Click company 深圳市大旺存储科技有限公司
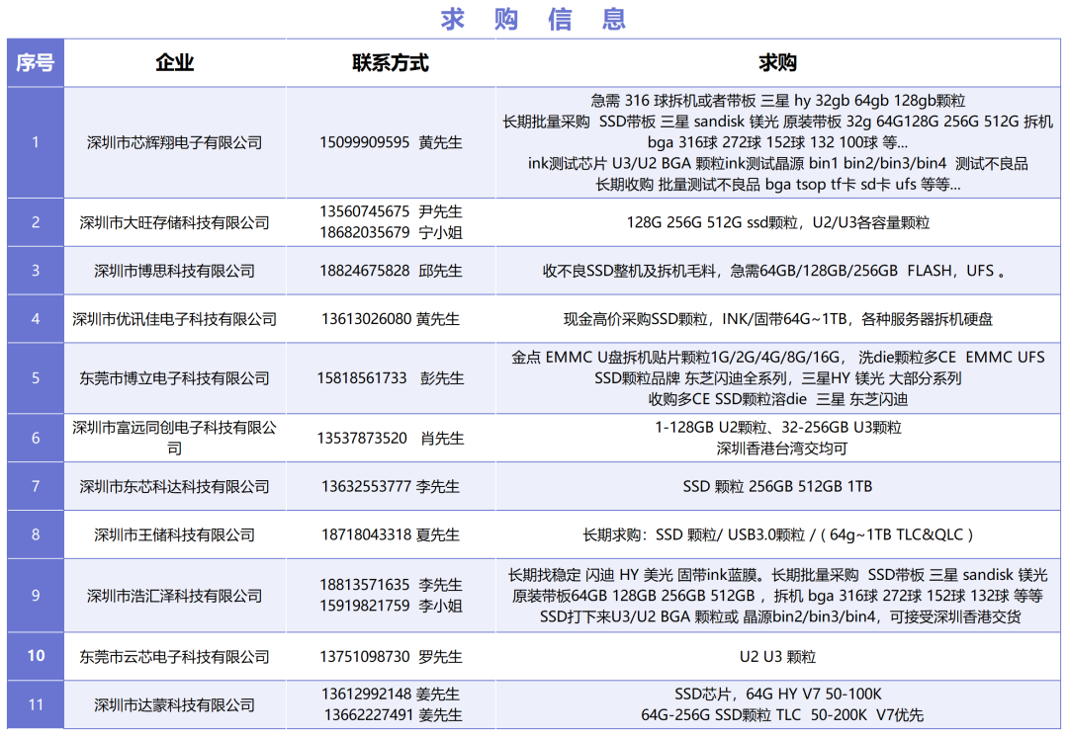Viewport: 1068px width, 736px height. (x=174, y=223)
